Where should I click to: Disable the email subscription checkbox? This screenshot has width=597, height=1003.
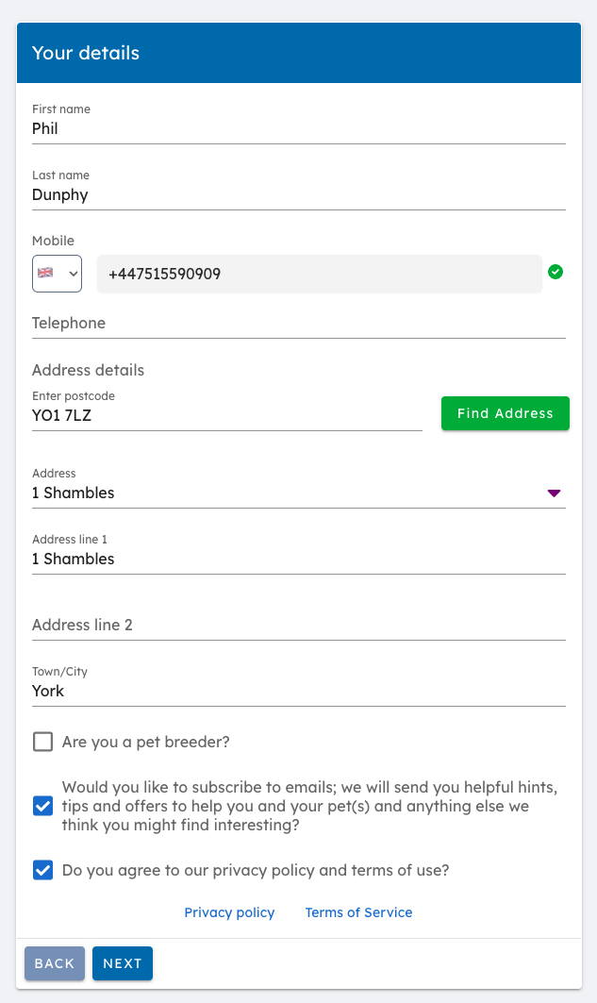[x=42, y=806]
